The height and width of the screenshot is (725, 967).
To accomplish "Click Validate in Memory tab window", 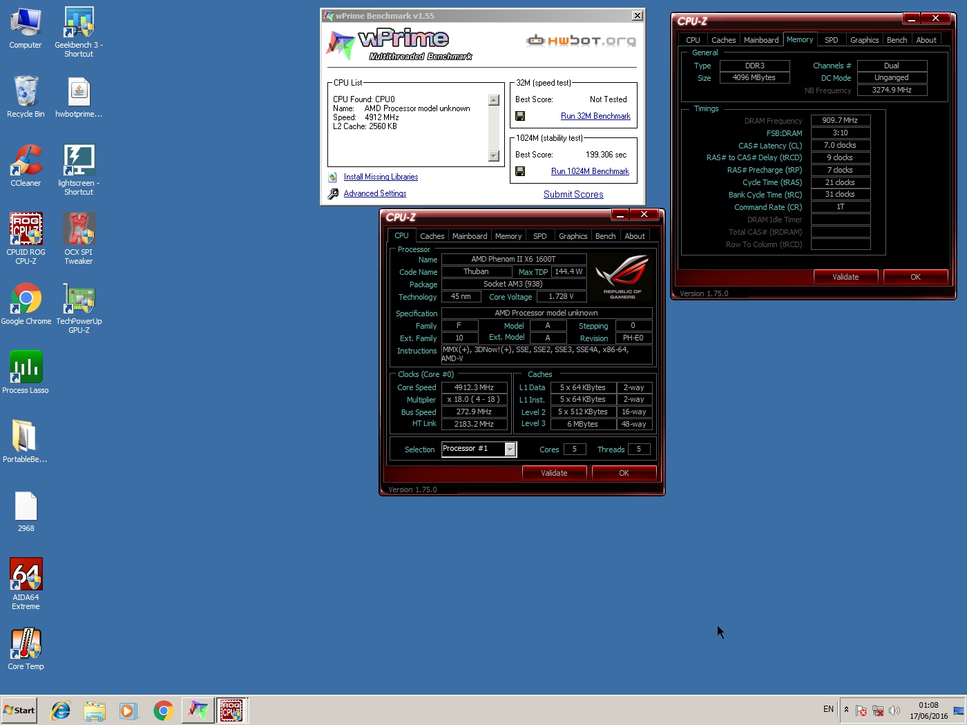I will [845, 277].
